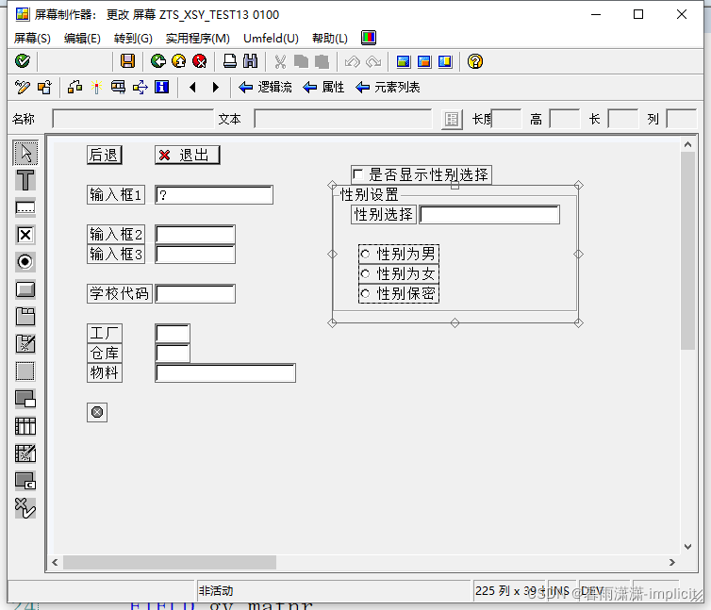711x610 pixels.
Task: Select the Radio button tool in the palette
Action: point(25,262)
